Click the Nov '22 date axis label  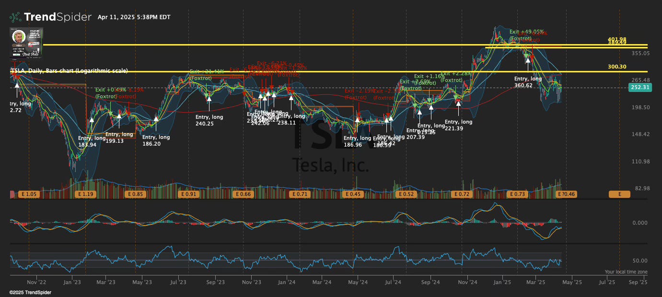pos(36,283)
